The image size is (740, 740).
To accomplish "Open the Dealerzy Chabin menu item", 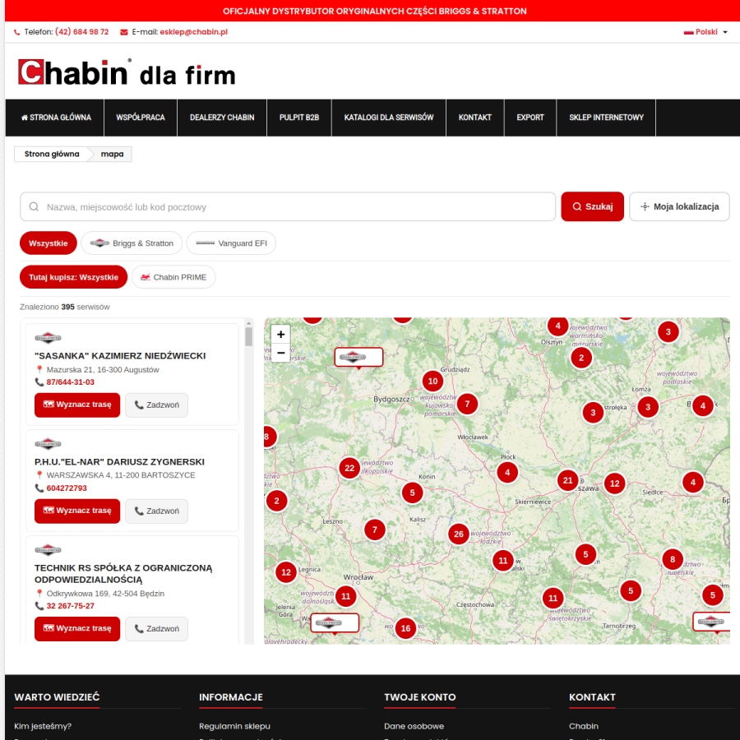I will click(x=222, y=118).
